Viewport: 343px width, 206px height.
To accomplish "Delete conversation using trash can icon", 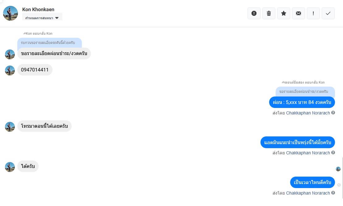I will (x=269, y=13).
